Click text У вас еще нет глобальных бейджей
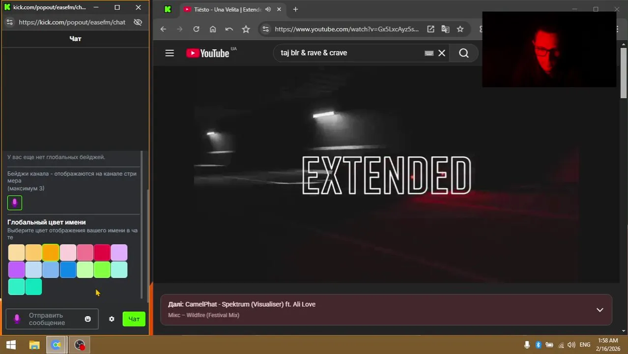The image size is (628, 354). pyautogui.click(x=56, y=157)
